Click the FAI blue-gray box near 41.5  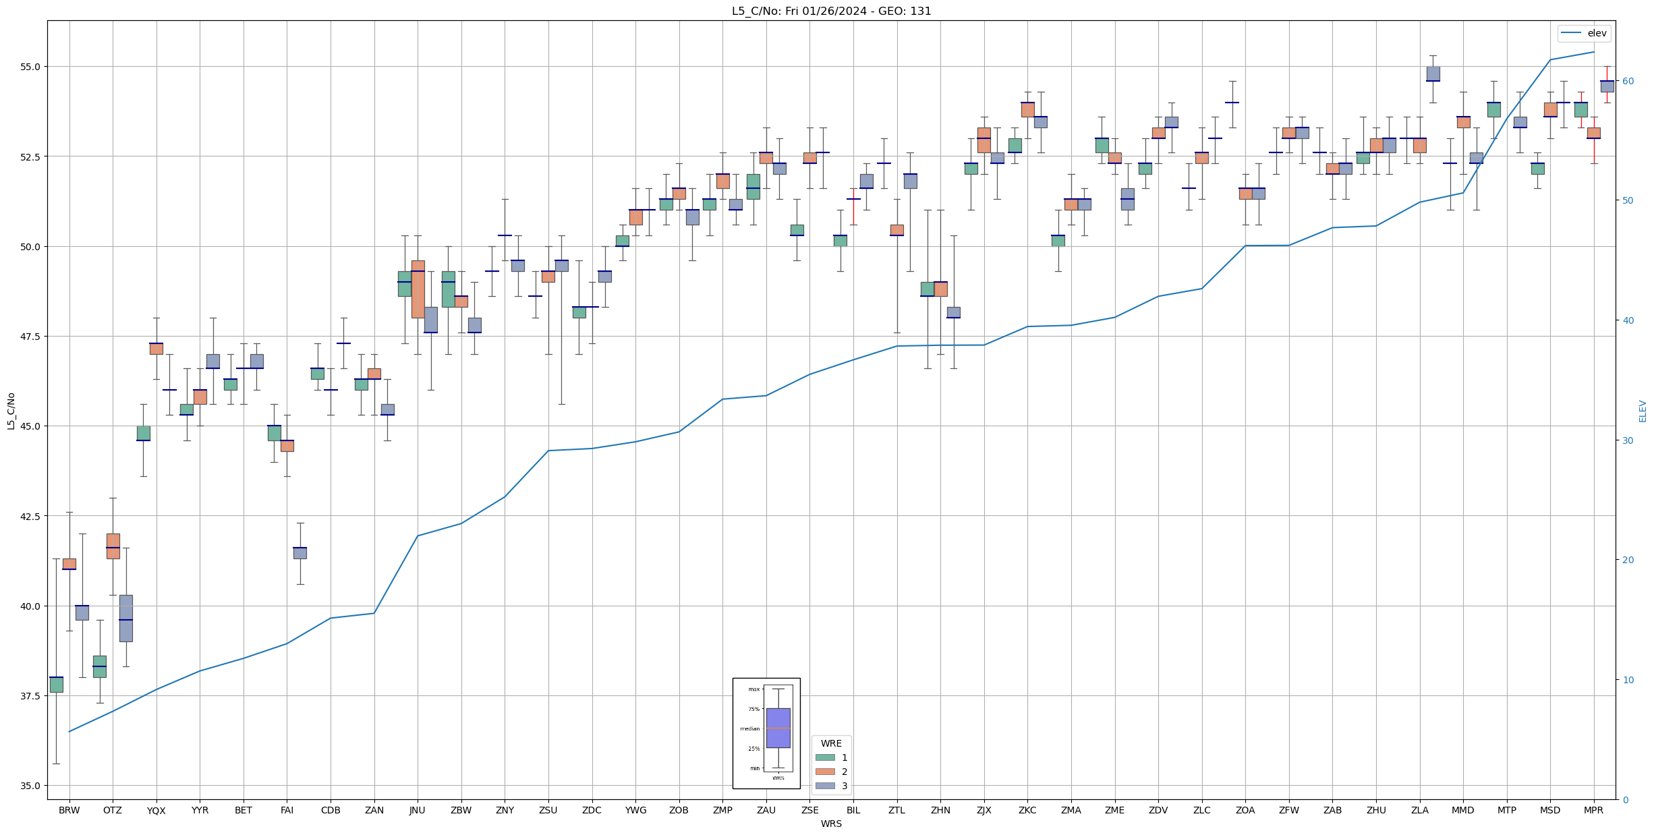pos(300,553)
